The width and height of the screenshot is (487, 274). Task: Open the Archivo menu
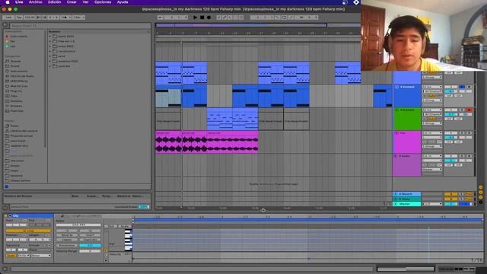[36, 2]
